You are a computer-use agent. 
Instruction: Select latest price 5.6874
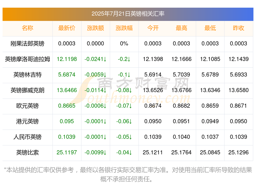(67, 75)
